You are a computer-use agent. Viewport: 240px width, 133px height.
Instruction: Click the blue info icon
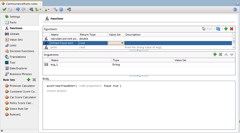[x=61, y=10]
